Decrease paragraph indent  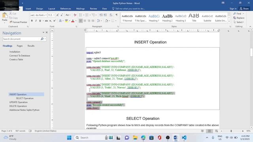tap(101, 15)
